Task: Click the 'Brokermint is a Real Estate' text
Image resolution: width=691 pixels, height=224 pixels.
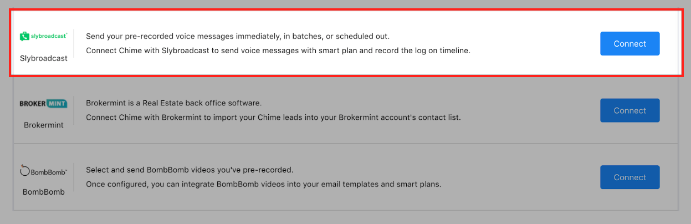Action: 173,103
